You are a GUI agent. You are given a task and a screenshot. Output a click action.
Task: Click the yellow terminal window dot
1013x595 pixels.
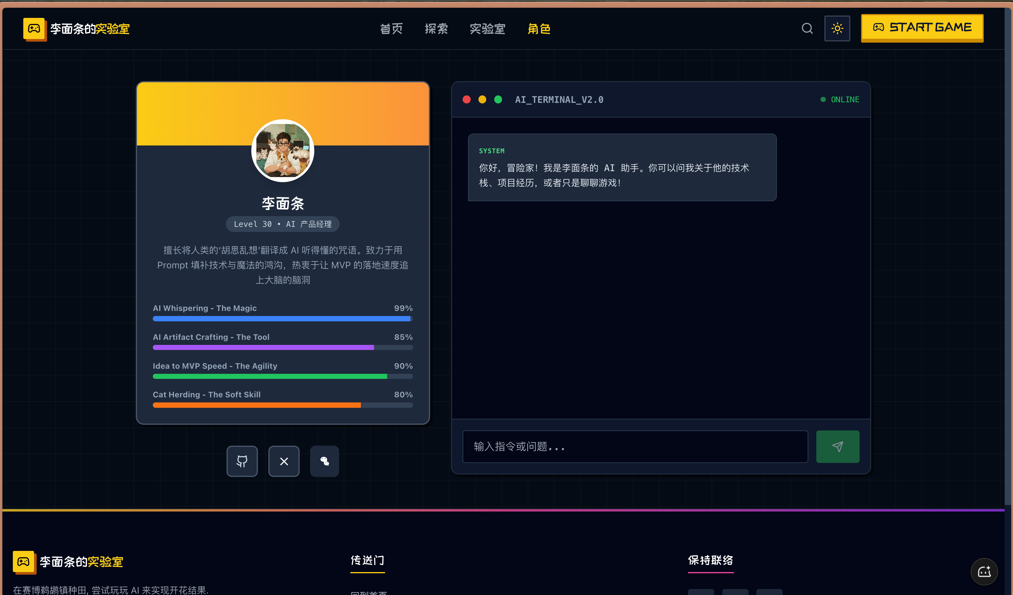coord(482,100)
